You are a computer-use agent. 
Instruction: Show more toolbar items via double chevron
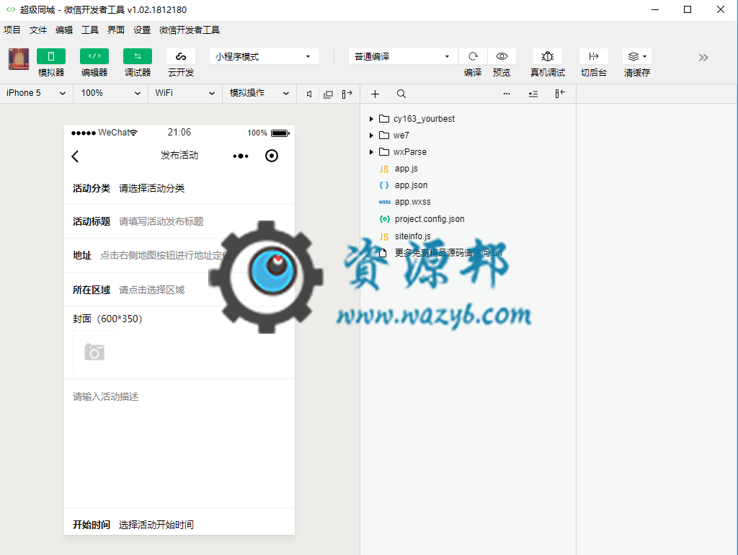tap(703, 58)
